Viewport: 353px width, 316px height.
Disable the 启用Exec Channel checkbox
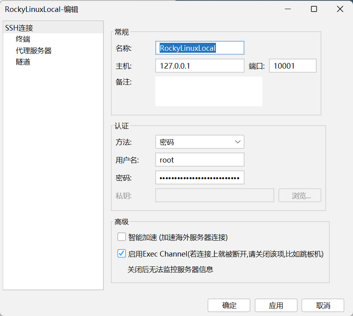(x=122, y=254)
